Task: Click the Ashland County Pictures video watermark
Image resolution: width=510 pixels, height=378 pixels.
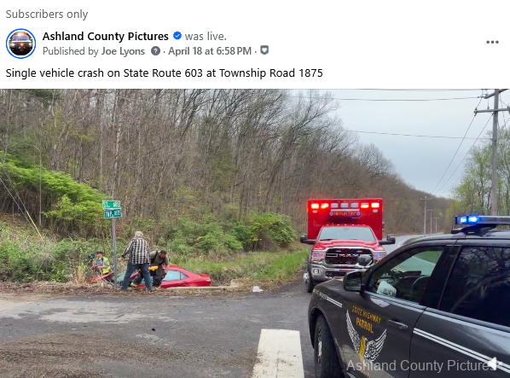Action: pyautogui.click(x=420, y=365)
